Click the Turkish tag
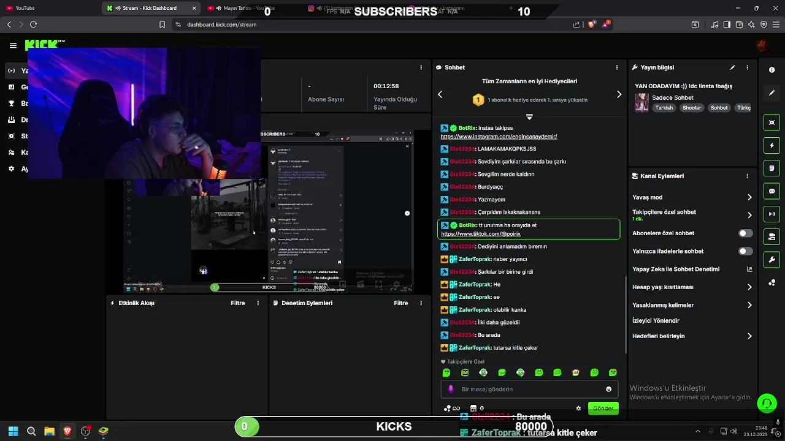785x441 pixels. (x=664, y=108)
